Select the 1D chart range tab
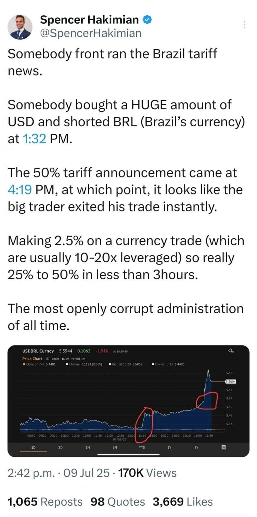 click(33, 447)
